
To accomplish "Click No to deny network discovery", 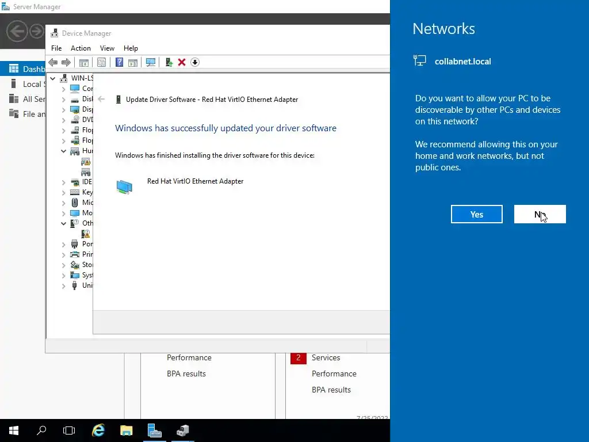I will 540,214.
